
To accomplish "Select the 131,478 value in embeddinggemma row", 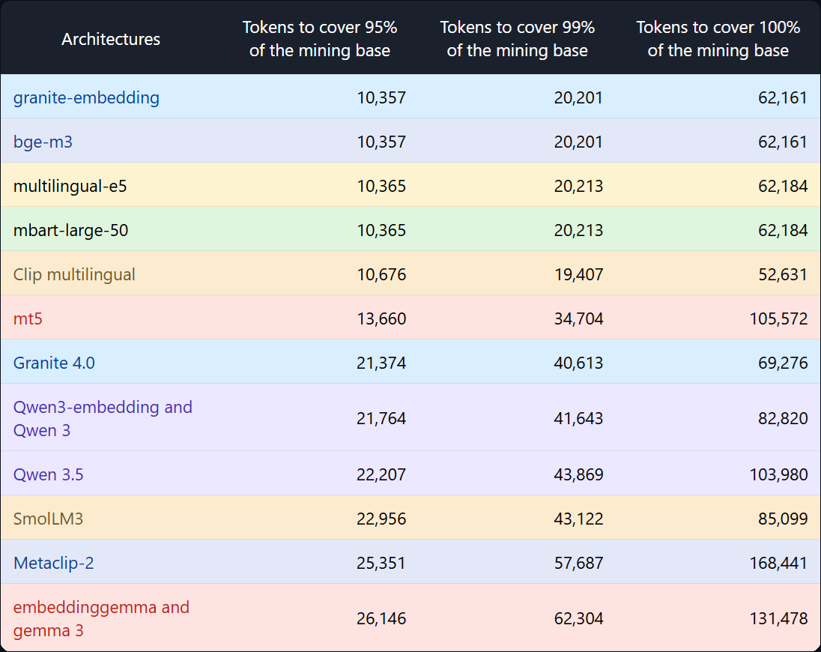I will [x=778, y=618].
